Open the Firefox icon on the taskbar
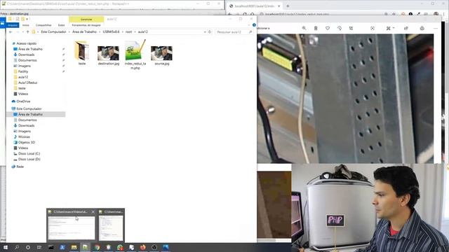Screen dimensions: 449x252 [x=142, y=247]
